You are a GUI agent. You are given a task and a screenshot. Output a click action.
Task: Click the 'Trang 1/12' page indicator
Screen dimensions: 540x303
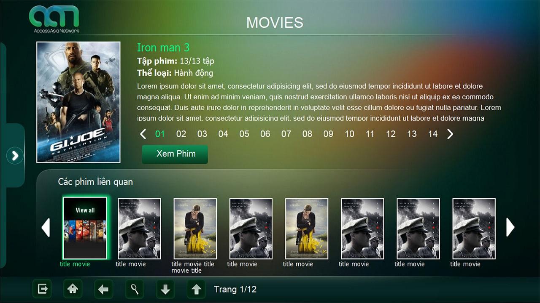(235, 290)
